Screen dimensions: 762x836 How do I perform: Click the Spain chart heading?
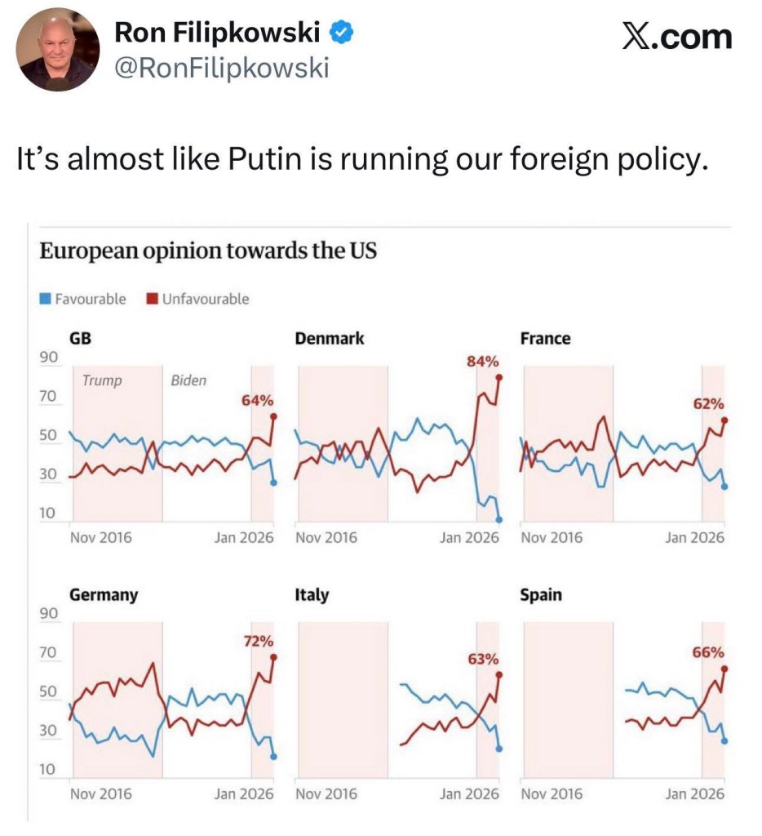pos(541,594)
